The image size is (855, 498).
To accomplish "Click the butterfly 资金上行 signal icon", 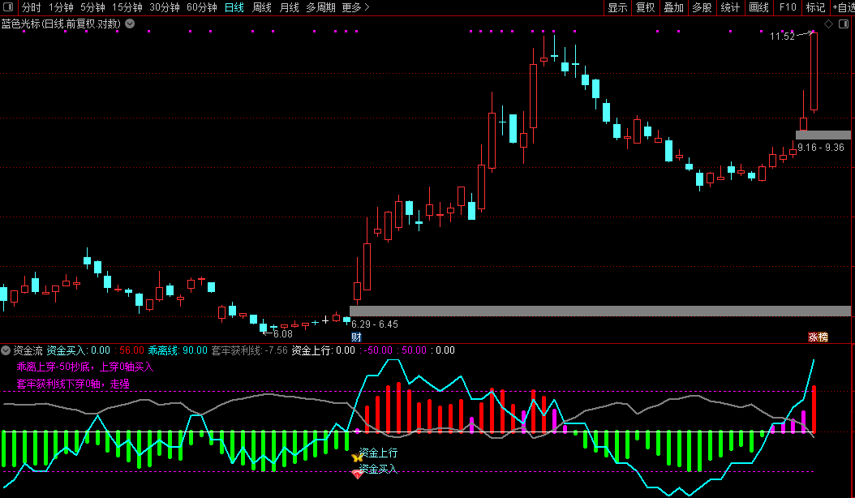I will point(357,457).
